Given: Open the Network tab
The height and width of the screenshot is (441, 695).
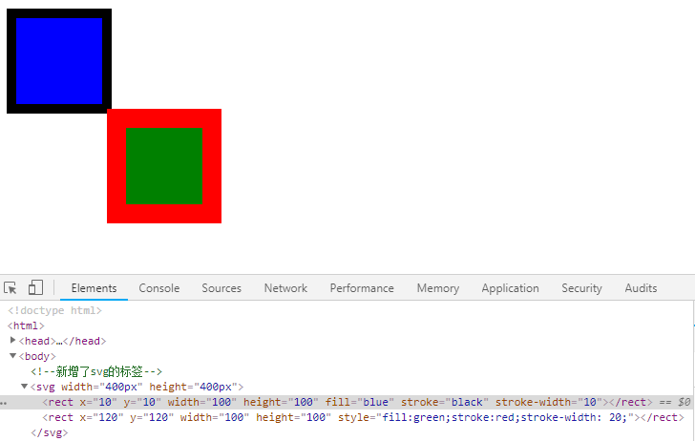Looking at the screenshot, I should tap(285, 288).
